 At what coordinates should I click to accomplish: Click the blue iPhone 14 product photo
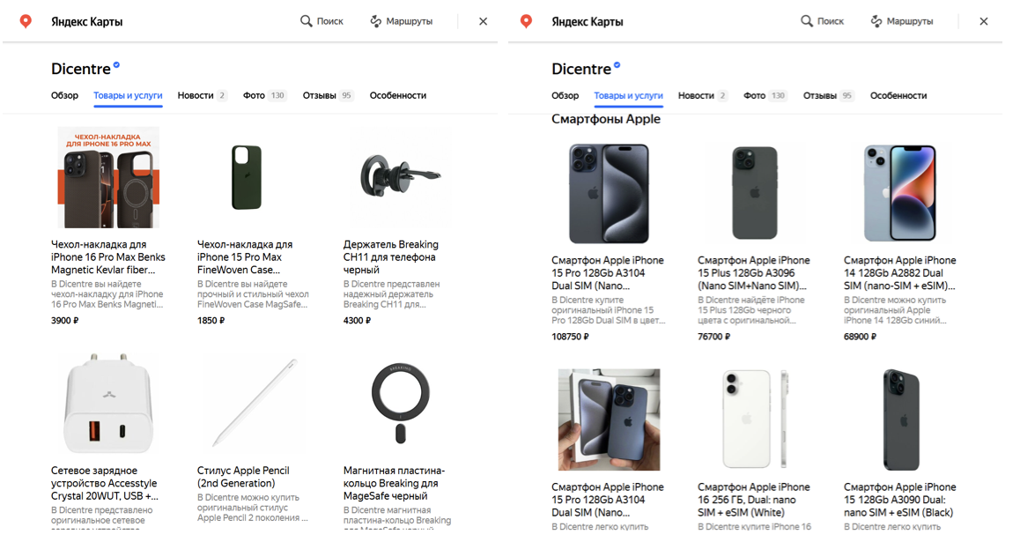point(899,192)
